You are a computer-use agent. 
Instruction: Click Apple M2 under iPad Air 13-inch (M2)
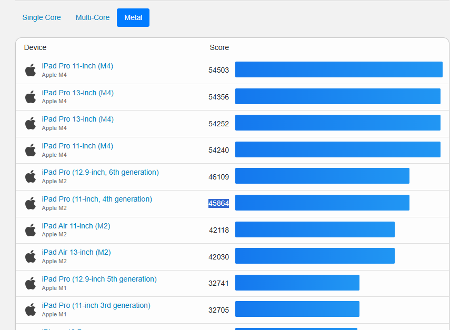(x=54, y=261)
